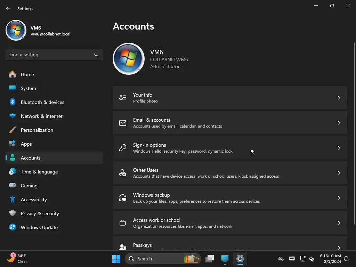The image size is (356, 267).
Task: Select Personalization in the sidebar
Action: coord(54,130)
